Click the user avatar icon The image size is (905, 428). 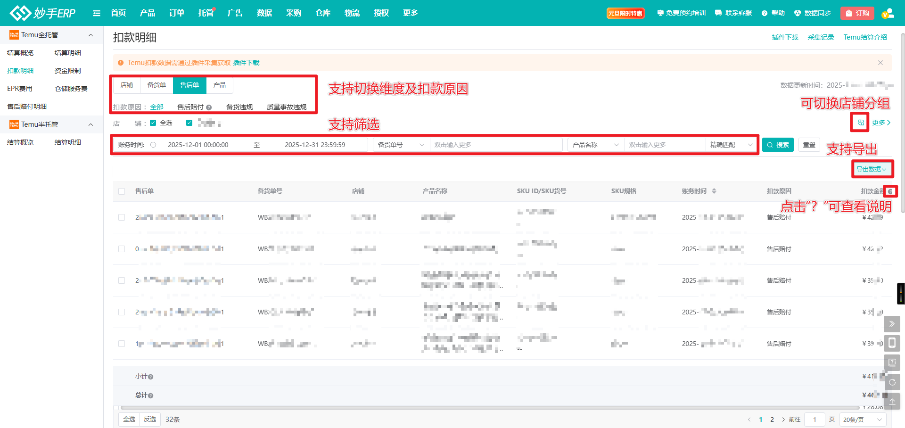pyautogui.click(x=888, y=13)
